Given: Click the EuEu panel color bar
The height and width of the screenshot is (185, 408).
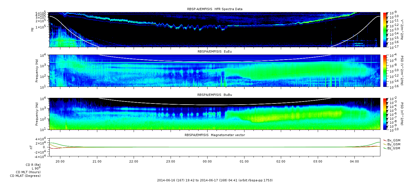Looking at the screenshot, I should (x=385, y=71).
